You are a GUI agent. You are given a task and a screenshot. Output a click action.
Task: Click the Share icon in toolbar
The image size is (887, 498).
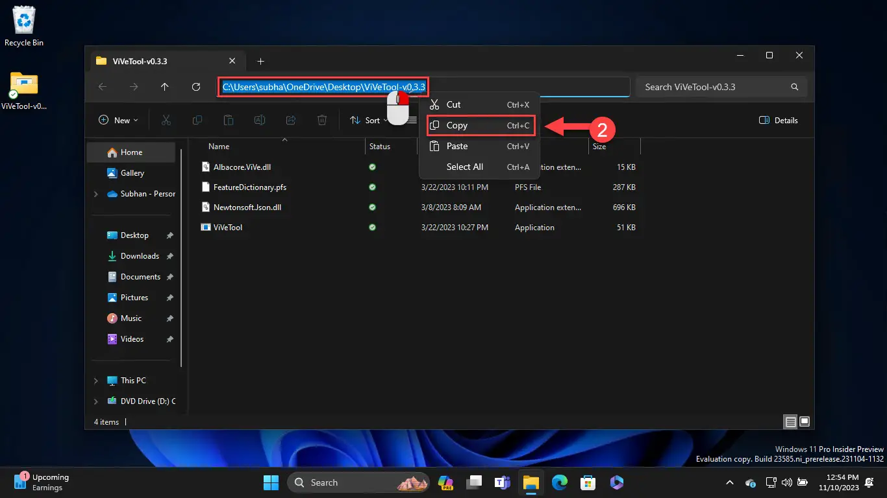[291, 120]
